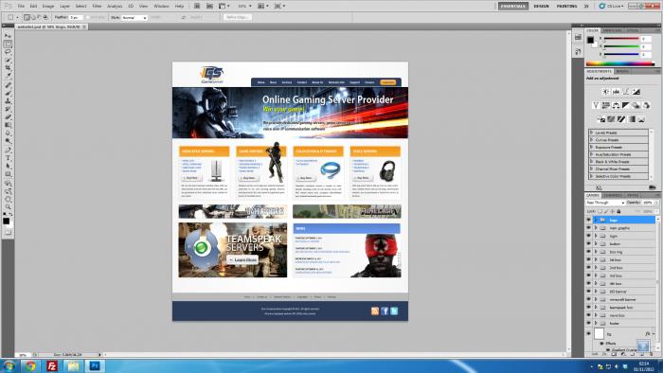Click the color spectrum ramp
The image size is (663, 373).
(619, 63)
